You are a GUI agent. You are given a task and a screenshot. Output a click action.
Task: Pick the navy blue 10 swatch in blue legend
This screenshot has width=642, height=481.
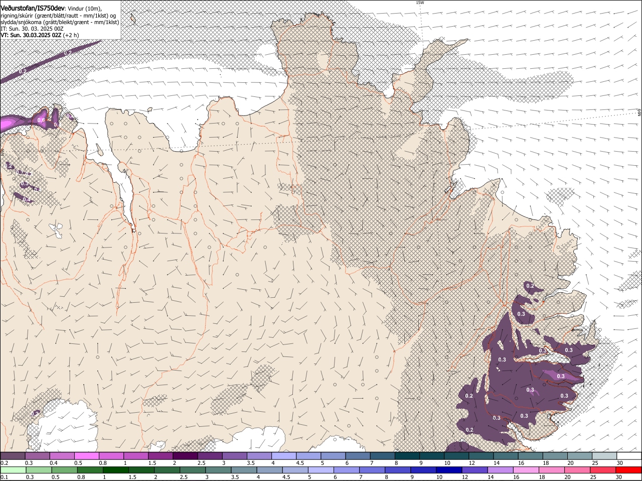[449, 470]
